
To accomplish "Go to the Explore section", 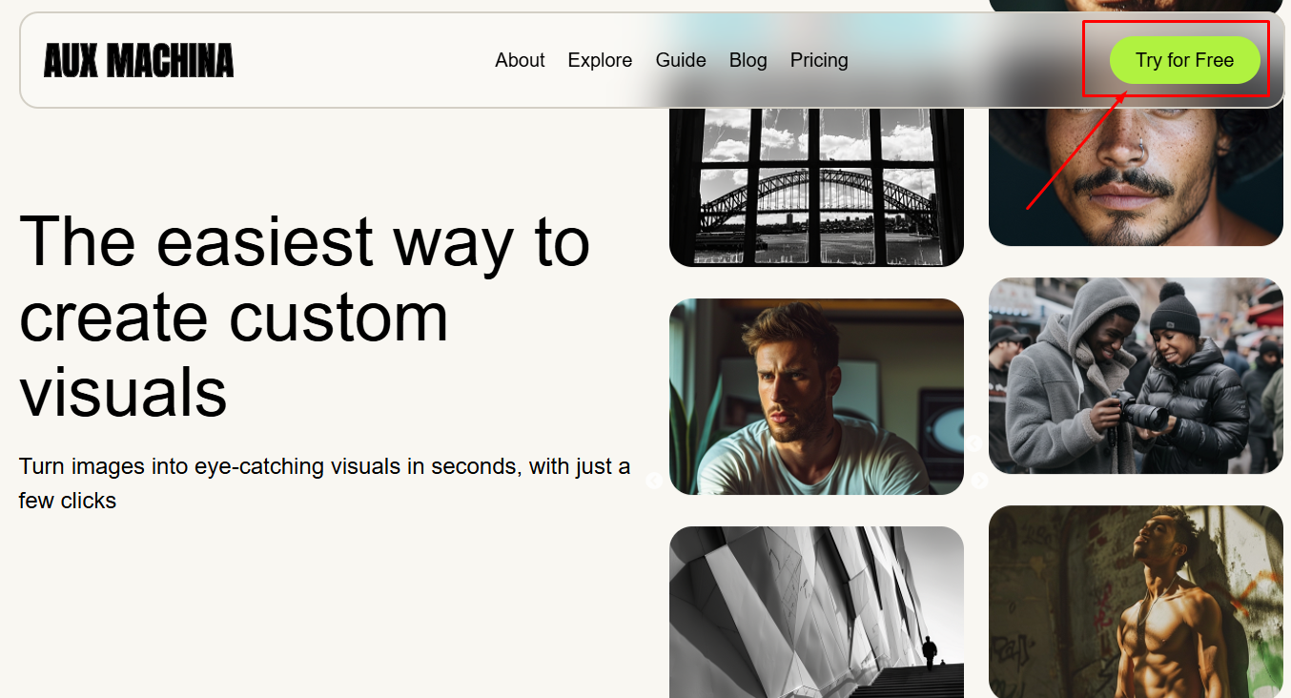I will tap(600, 60).
